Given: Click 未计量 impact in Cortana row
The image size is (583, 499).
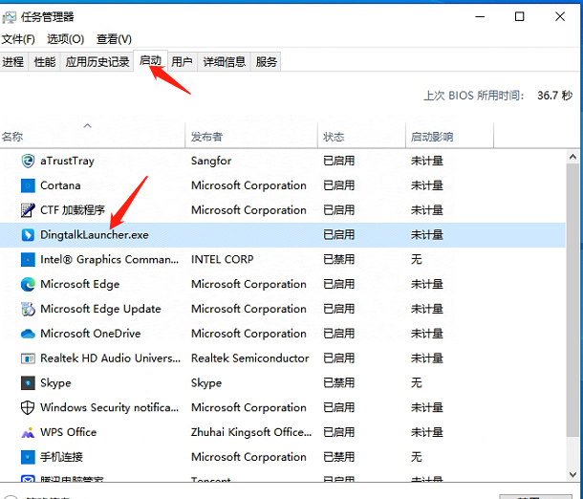Looking at the screenshot, I should pyautogui.click(x=427, y=185).
